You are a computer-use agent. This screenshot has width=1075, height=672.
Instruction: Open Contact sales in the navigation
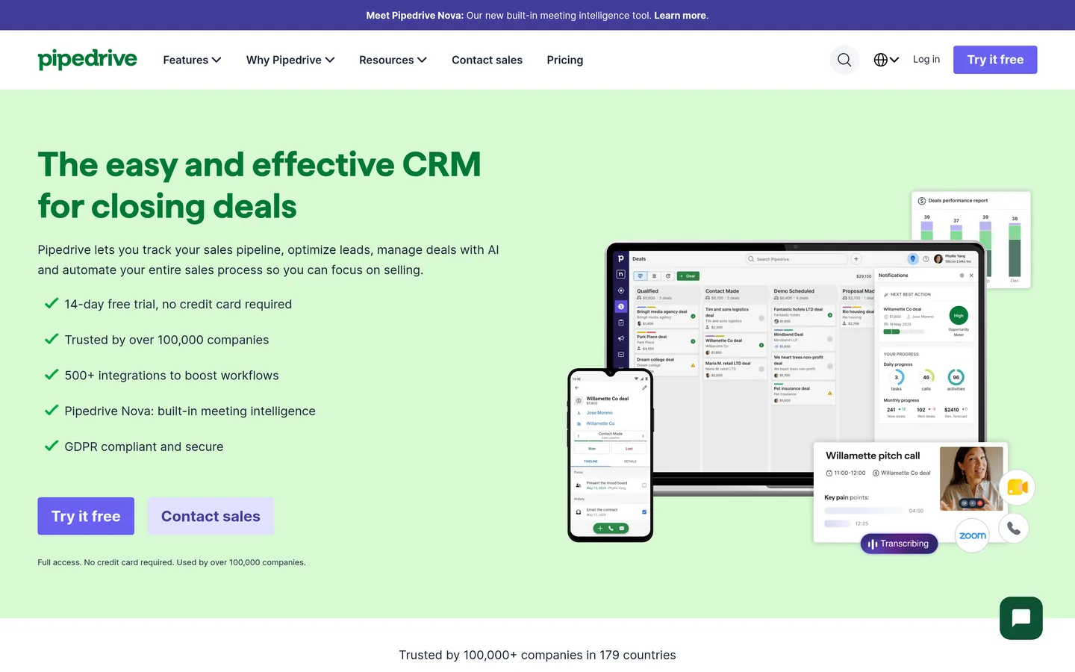pyautogui.click(x=487, y=60)
